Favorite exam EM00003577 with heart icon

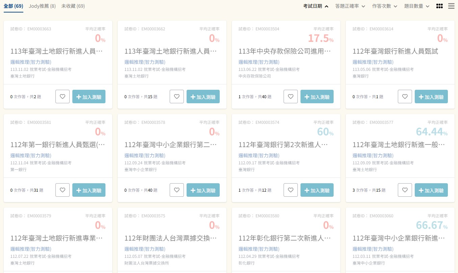pos(405,190)
